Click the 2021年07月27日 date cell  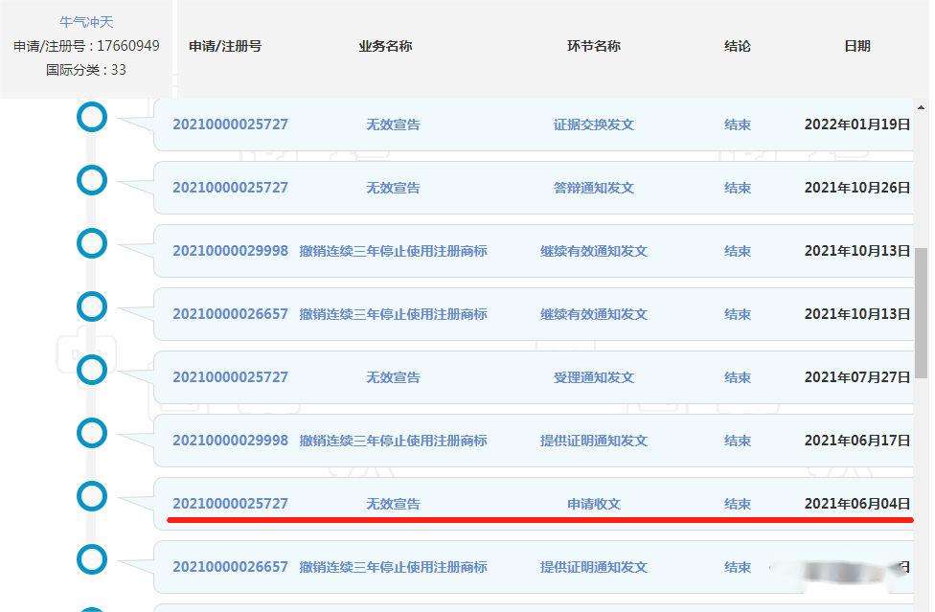click(x=856, y=377)
